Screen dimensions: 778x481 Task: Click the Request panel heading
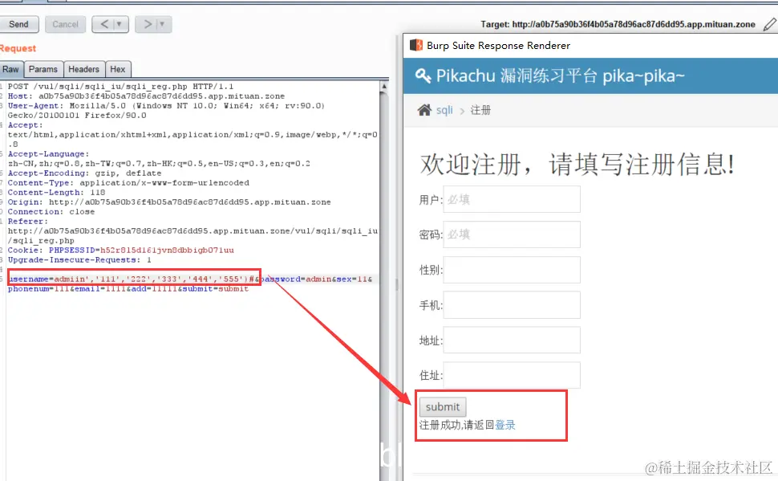click(18, 48)
